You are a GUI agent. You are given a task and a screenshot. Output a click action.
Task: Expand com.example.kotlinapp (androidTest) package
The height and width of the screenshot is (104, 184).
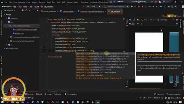9,37
